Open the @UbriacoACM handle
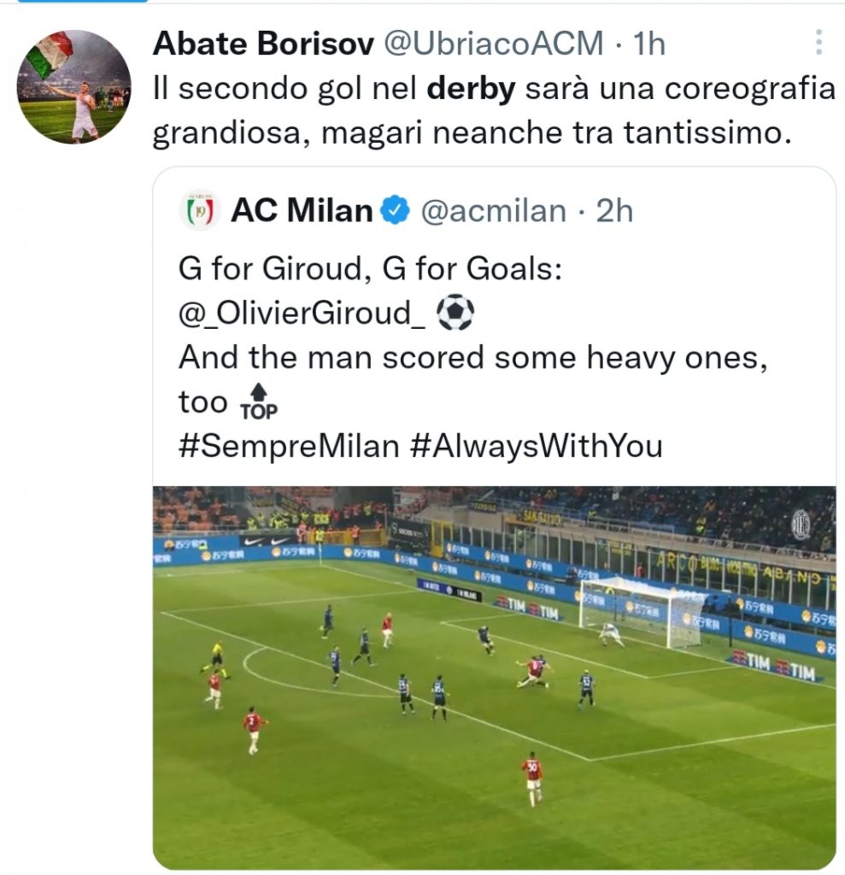This screenshot has height=875, width=845. coord(494,44)
